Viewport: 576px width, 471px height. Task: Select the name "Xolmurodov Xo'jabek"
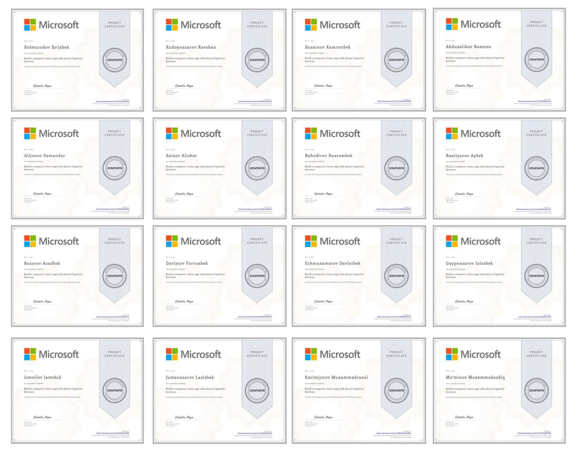46,47
